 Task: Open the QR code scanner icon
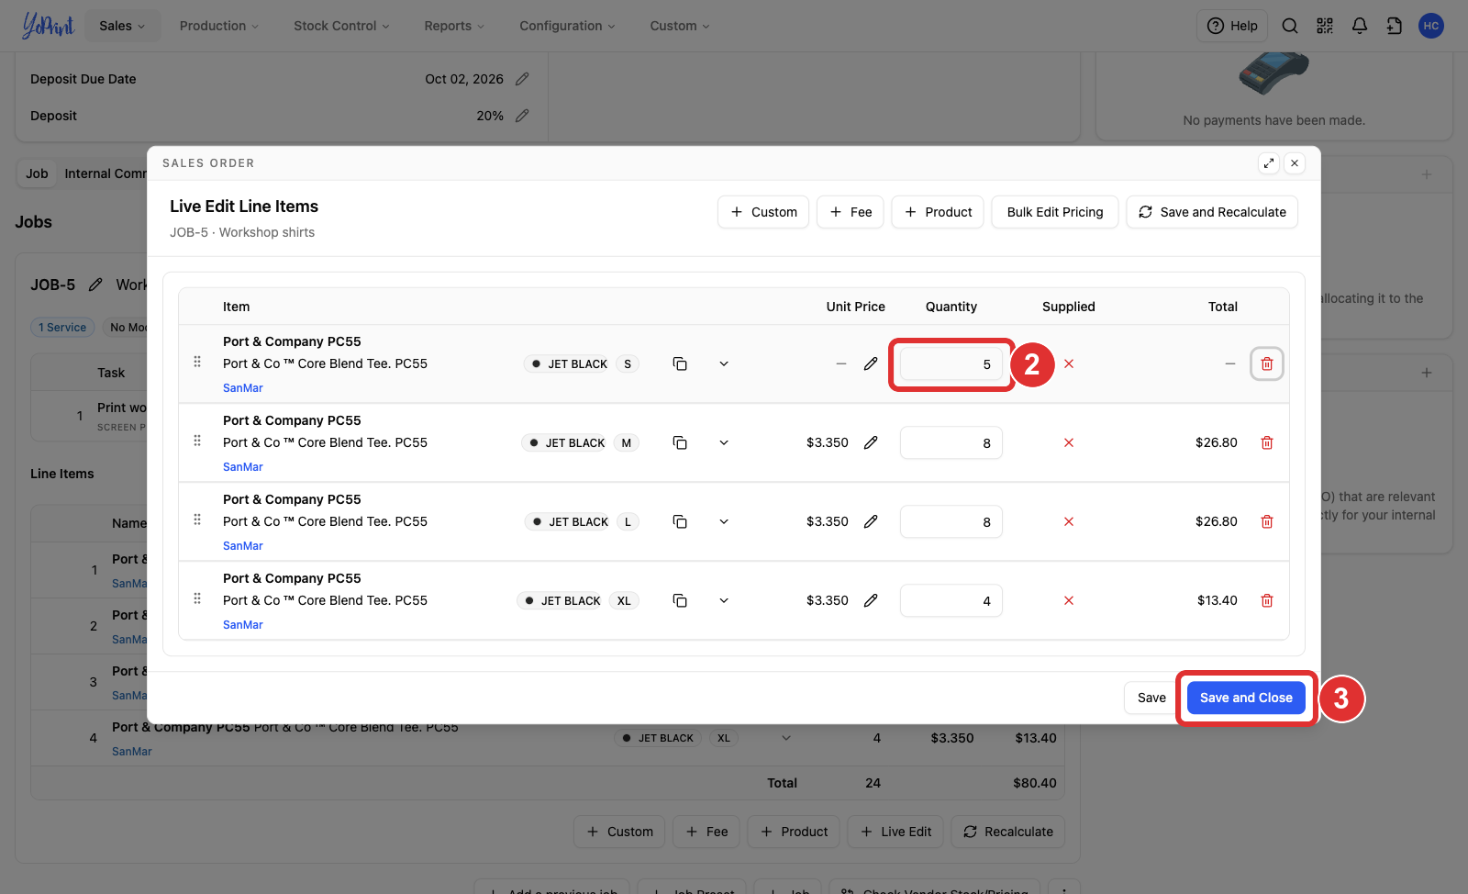click(x=1325, y=26)
